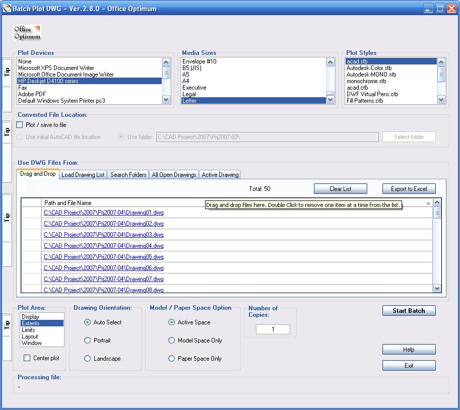Select Microsoft XPS Document Writer device
Image resolution: width=460 pixels, height=410 pixels.
[89, 68]
